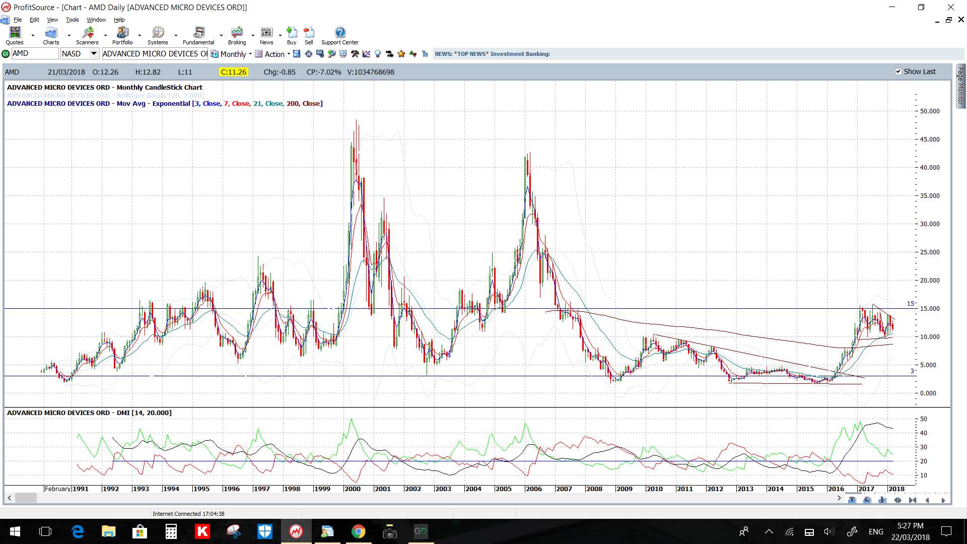
Task: Expand the Portfolio dropdown arrow
Action: (x=140, y=36)
